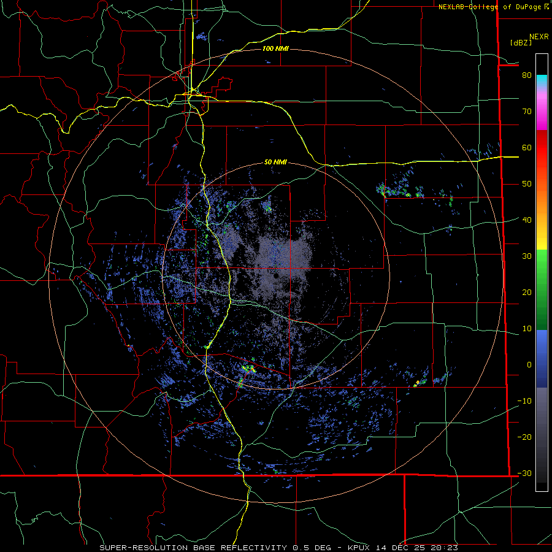Screen dimensions: 552x552
Task: Click the 20 value on the dBZ scale
Action: 527,292
